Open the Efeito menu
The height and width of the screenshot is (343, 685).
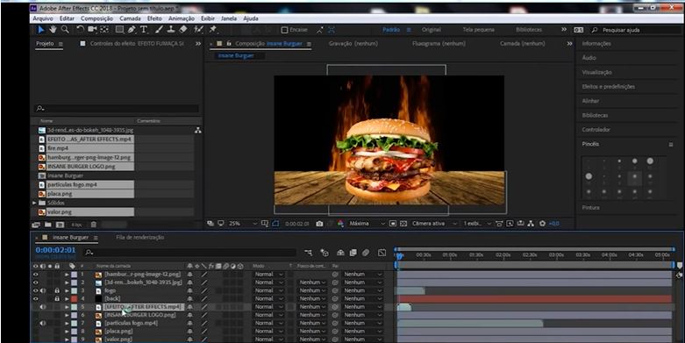point(154,18)
